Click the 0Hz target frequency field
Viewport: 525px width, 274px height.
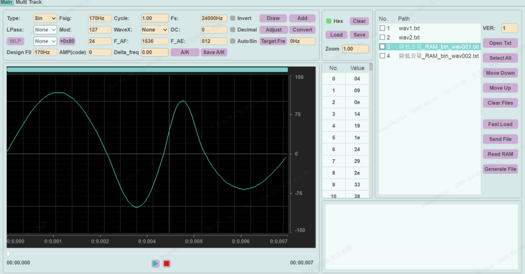coord(302,41)
